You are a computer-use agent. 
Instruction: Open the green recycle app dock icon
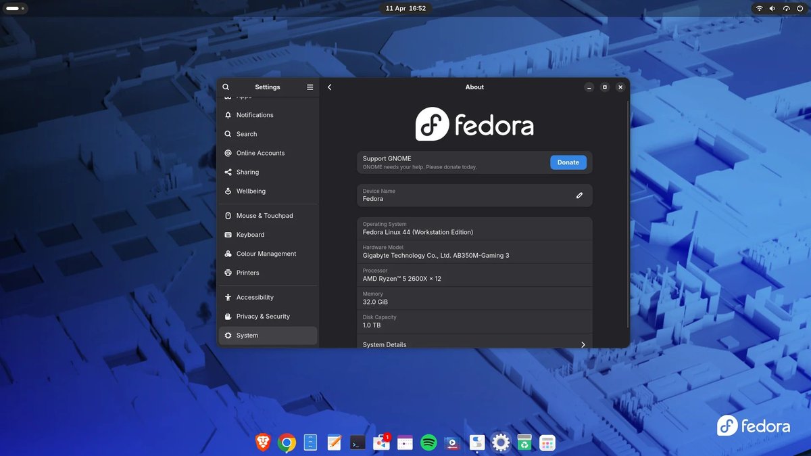point(524,442)
